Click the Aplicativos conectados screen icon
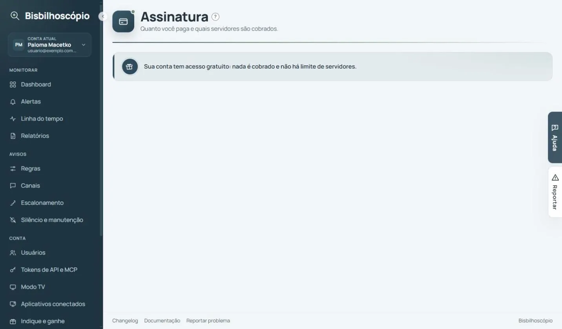 (x=13, y=304)
